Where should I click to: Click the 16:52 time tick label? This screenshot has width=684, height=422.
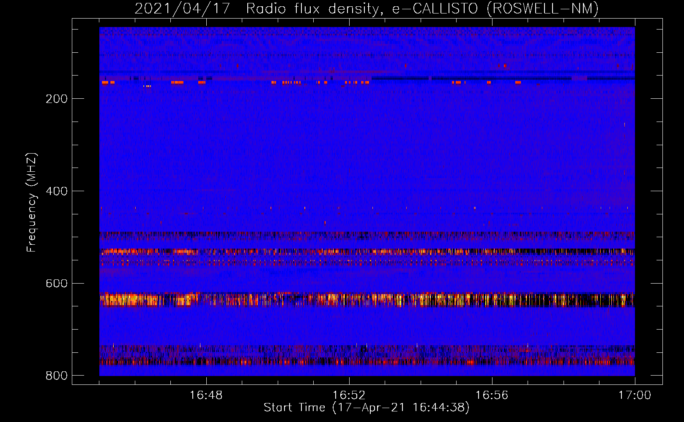click(x=349, y=395)
